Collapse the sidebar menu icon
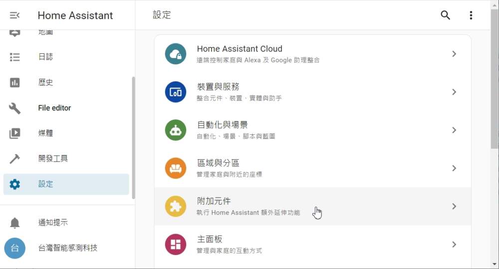Screen dimensions: 499x269 tap(15, 15)
